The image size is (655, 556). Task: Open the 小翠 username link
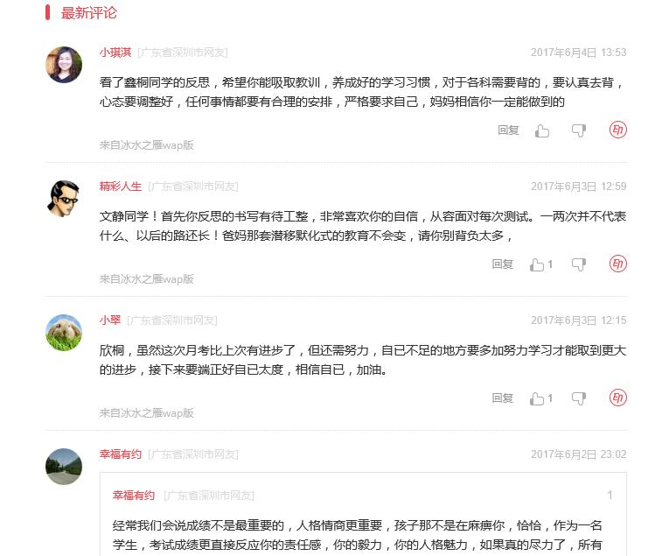(110, 320)
